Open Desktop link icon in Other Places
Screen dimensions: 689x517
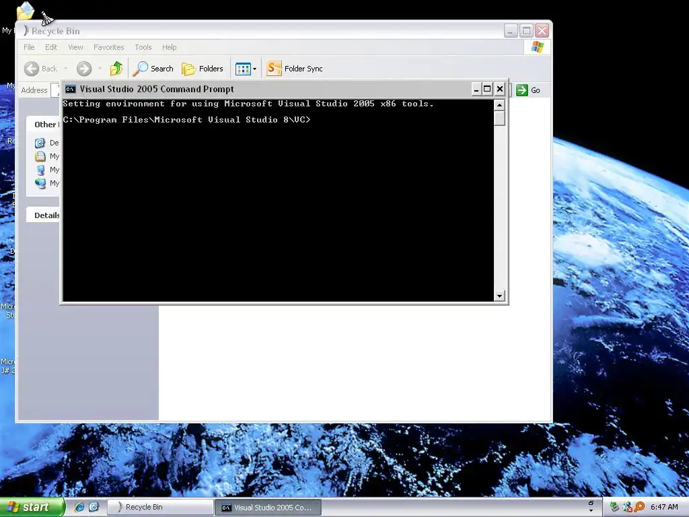click(40, 143)
